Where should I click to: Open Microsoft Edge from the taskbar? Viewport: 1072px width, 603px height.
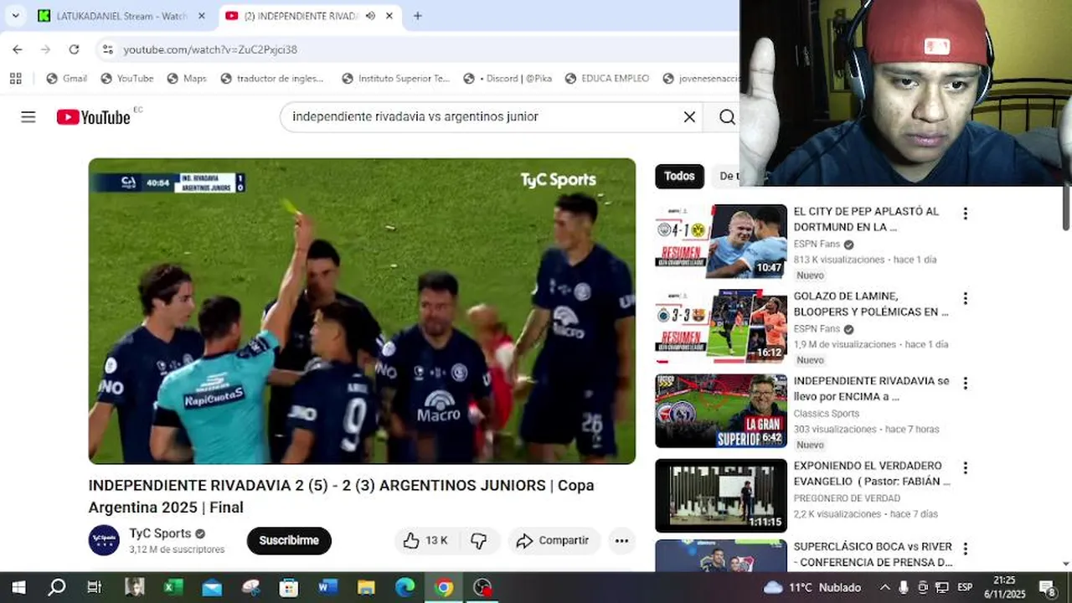[x=405, y=587]
